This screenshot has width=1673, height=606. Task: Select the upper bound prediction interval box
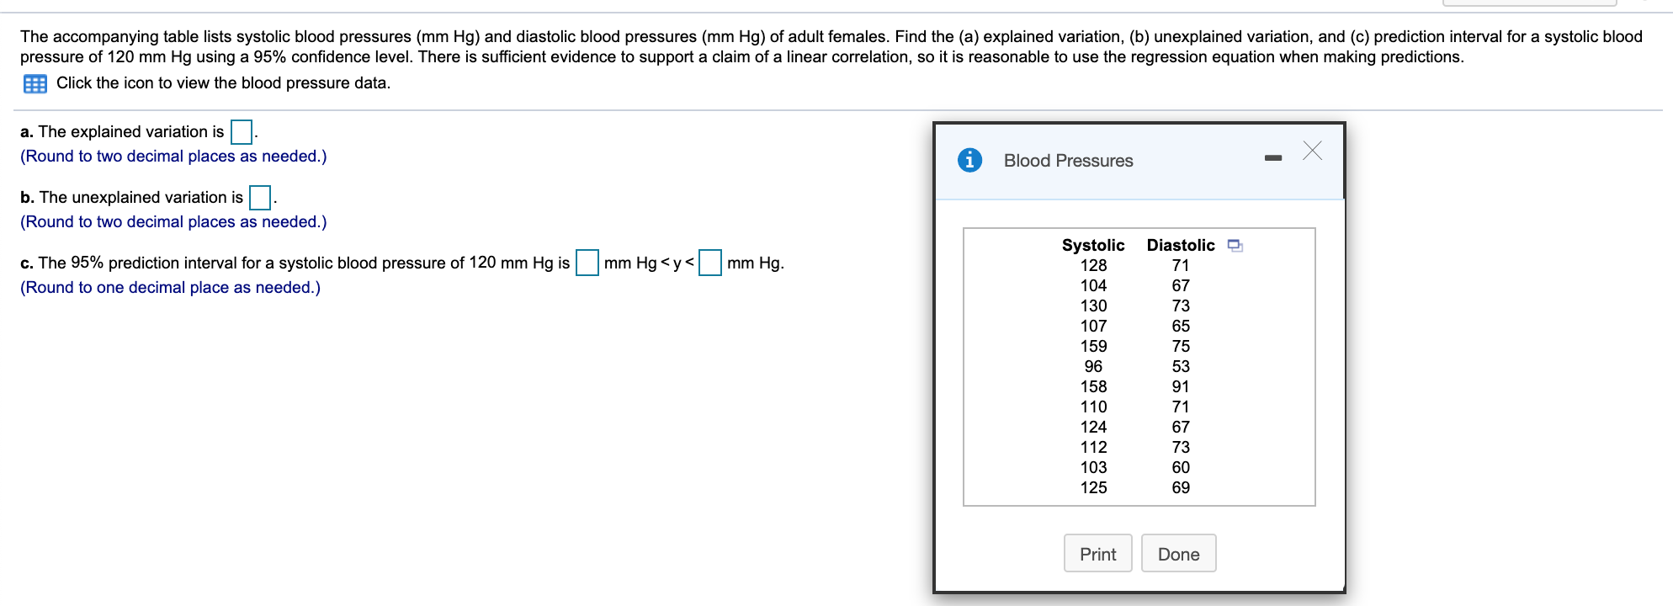[710, 263]
